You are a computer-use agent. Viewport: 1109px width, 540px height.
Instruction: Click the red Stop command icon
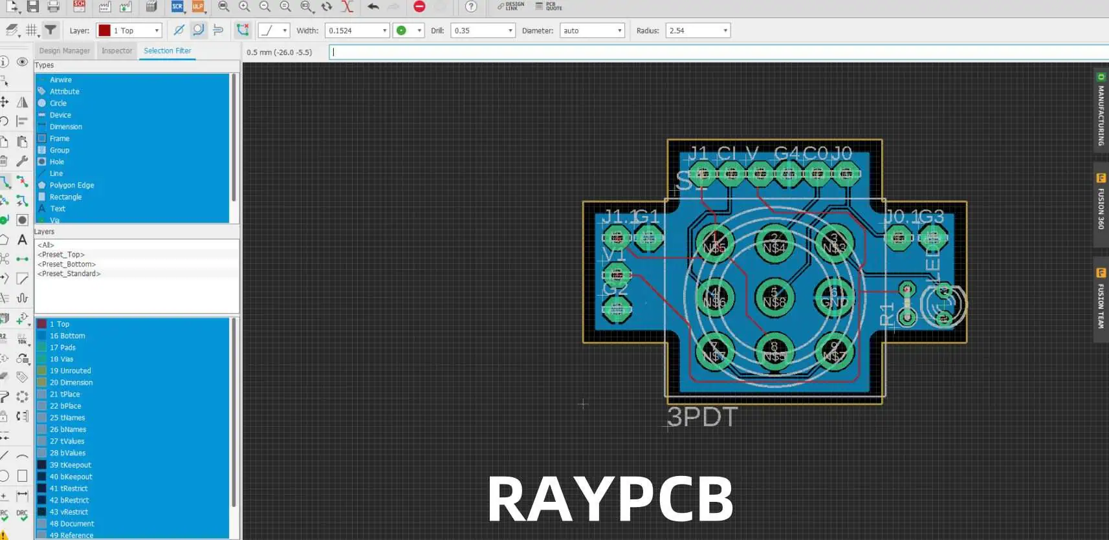(x=419, y=6)
